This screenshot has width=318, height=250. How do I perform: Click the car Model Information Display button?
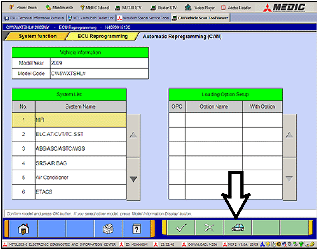coord(237,228)
